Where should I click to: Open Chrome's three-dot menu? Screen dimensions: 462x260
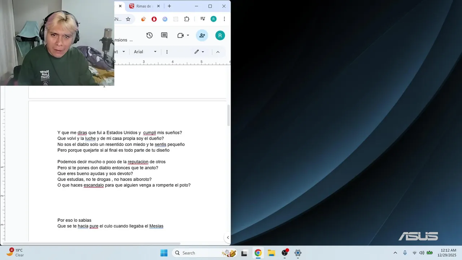(225, 19)
